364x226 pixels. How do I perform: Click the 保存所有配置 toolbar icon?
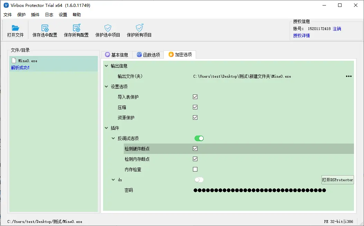point(76,28)
